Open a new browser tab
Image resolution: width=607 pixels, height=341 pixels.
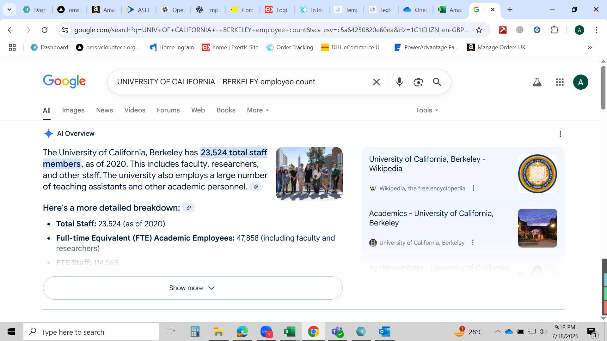pyautogui.click(x=510, y=10)
